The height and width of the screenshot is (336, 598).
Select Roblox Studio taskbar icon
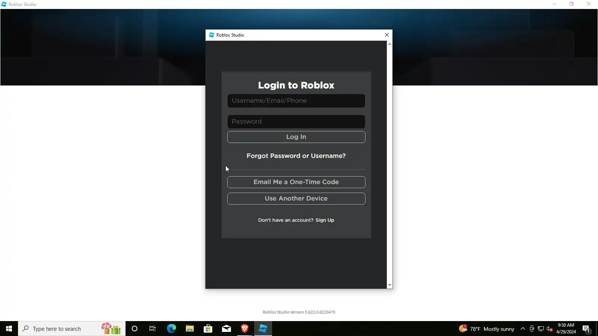pos(263,329)
